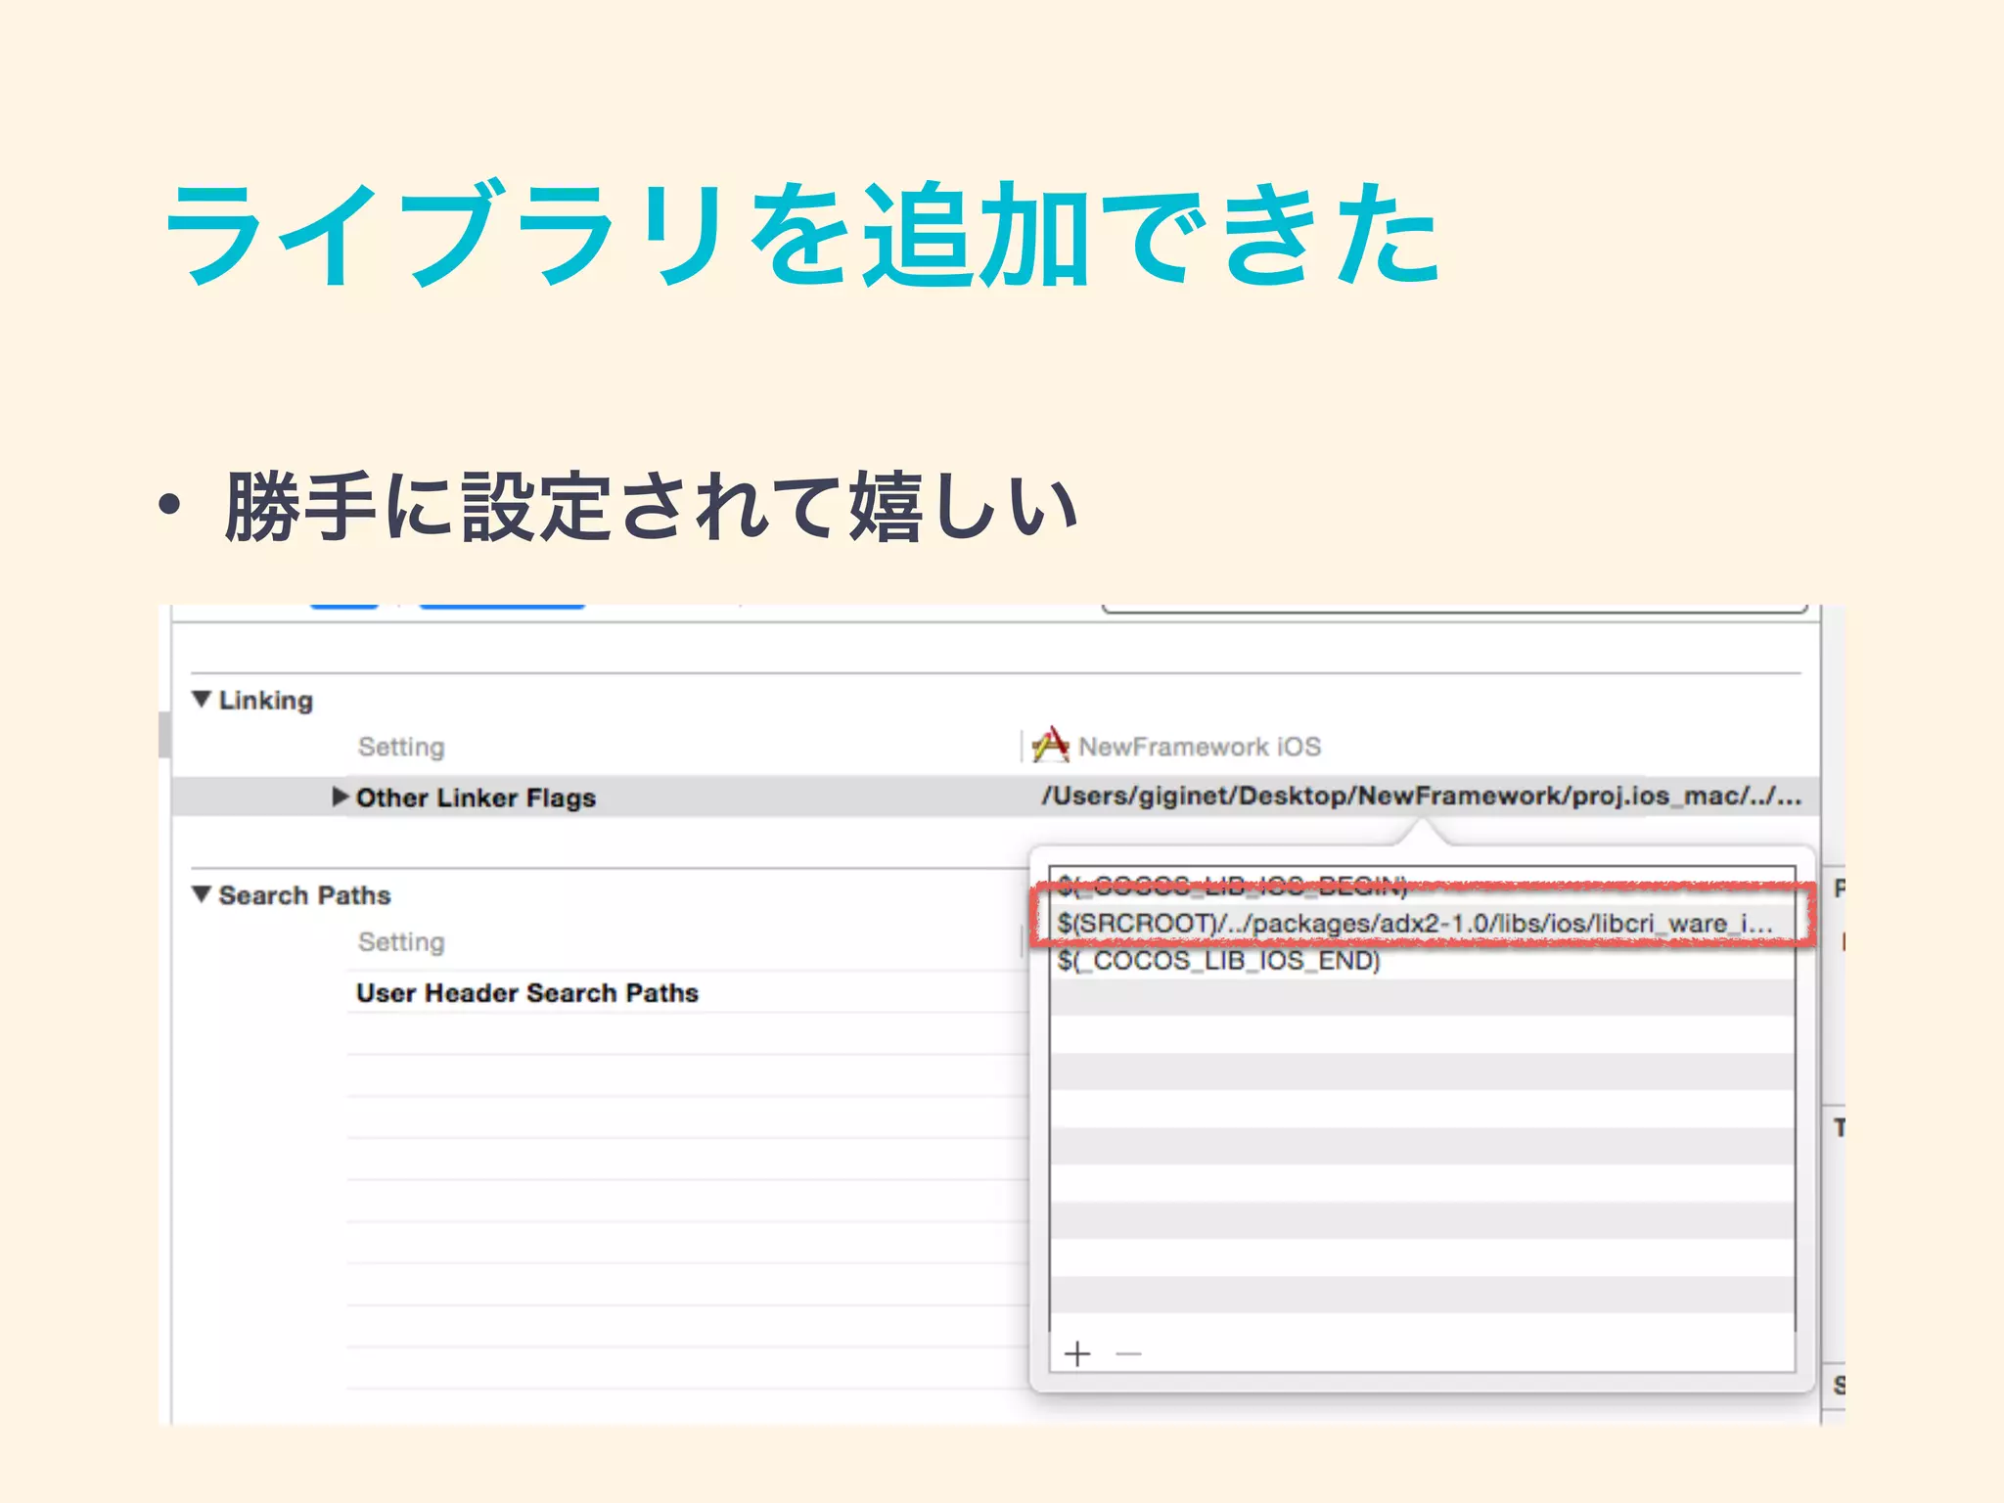Select the User Header Search Paths row
The width and height of the screenshot is (2004, 1503).
coord(526,993)
